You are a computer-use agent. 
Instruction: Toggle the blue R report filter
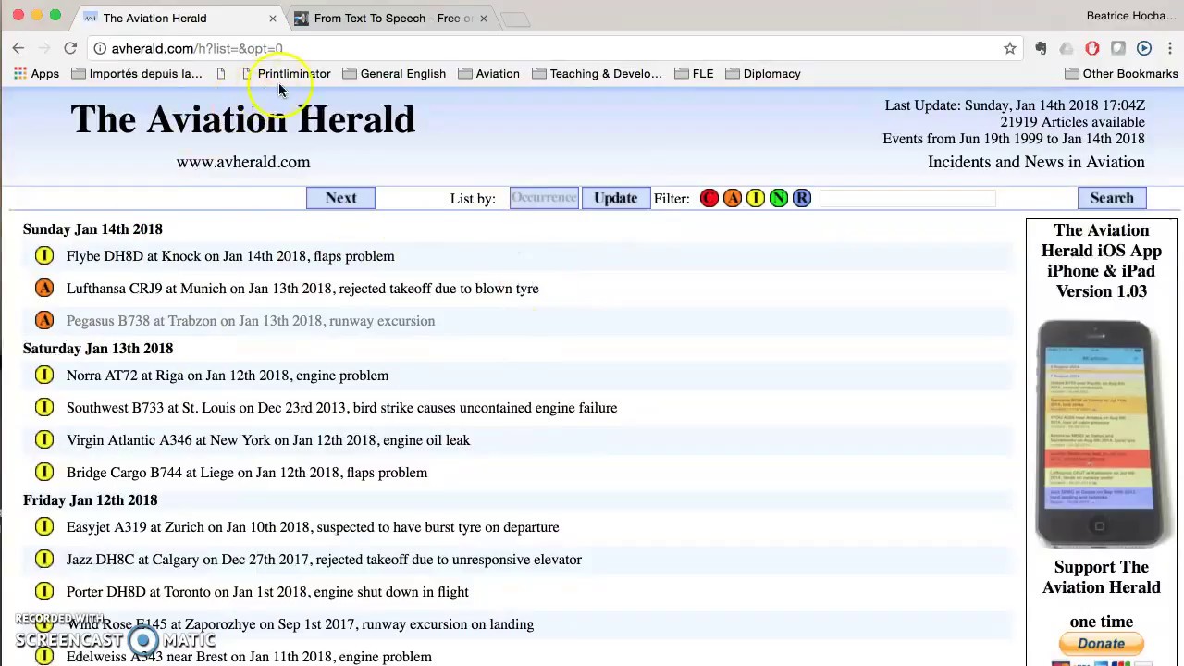pyautogui.click(x=802, y=198)
